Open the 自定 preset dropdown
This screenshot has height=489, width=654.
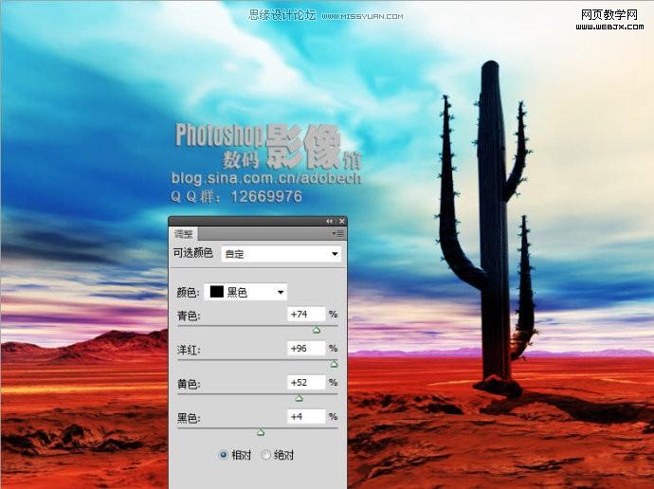click(282, 254)
